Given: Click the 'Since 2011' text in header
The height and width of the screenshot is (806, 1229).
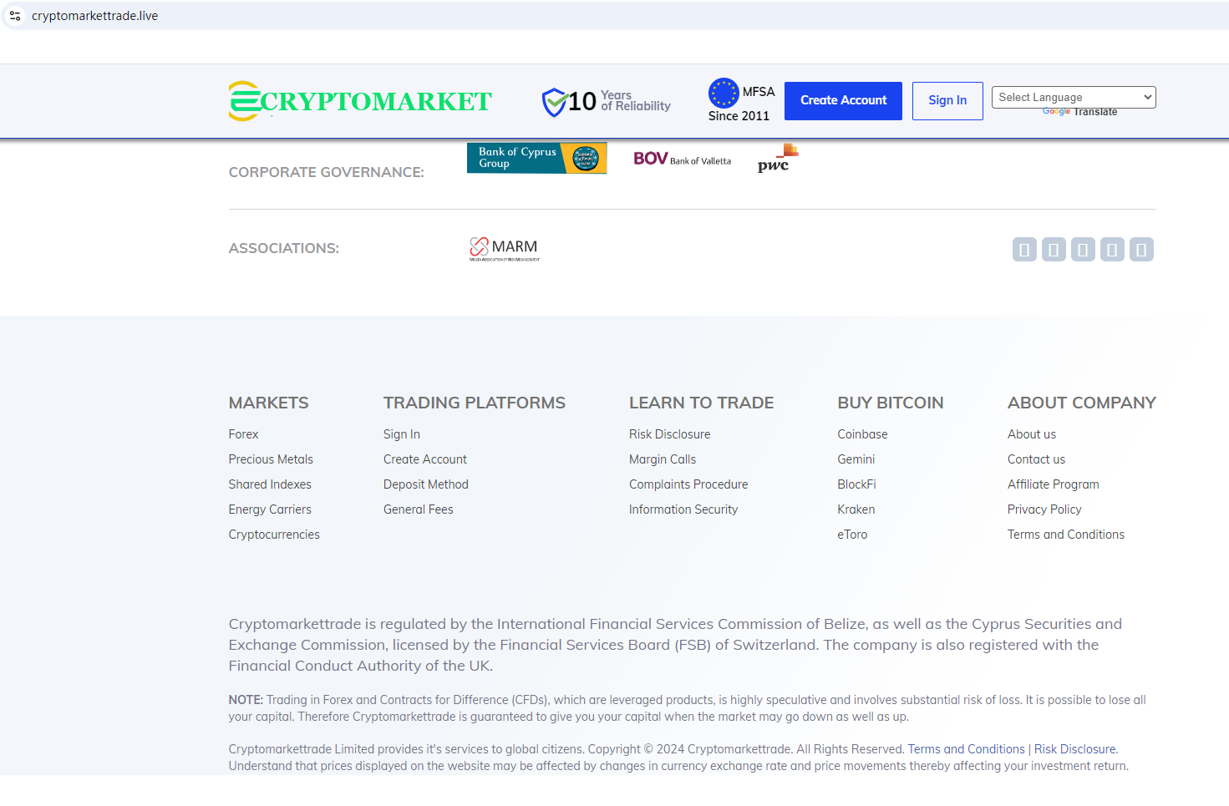Looking at the screenshot, I should click(x=739, y=116).
